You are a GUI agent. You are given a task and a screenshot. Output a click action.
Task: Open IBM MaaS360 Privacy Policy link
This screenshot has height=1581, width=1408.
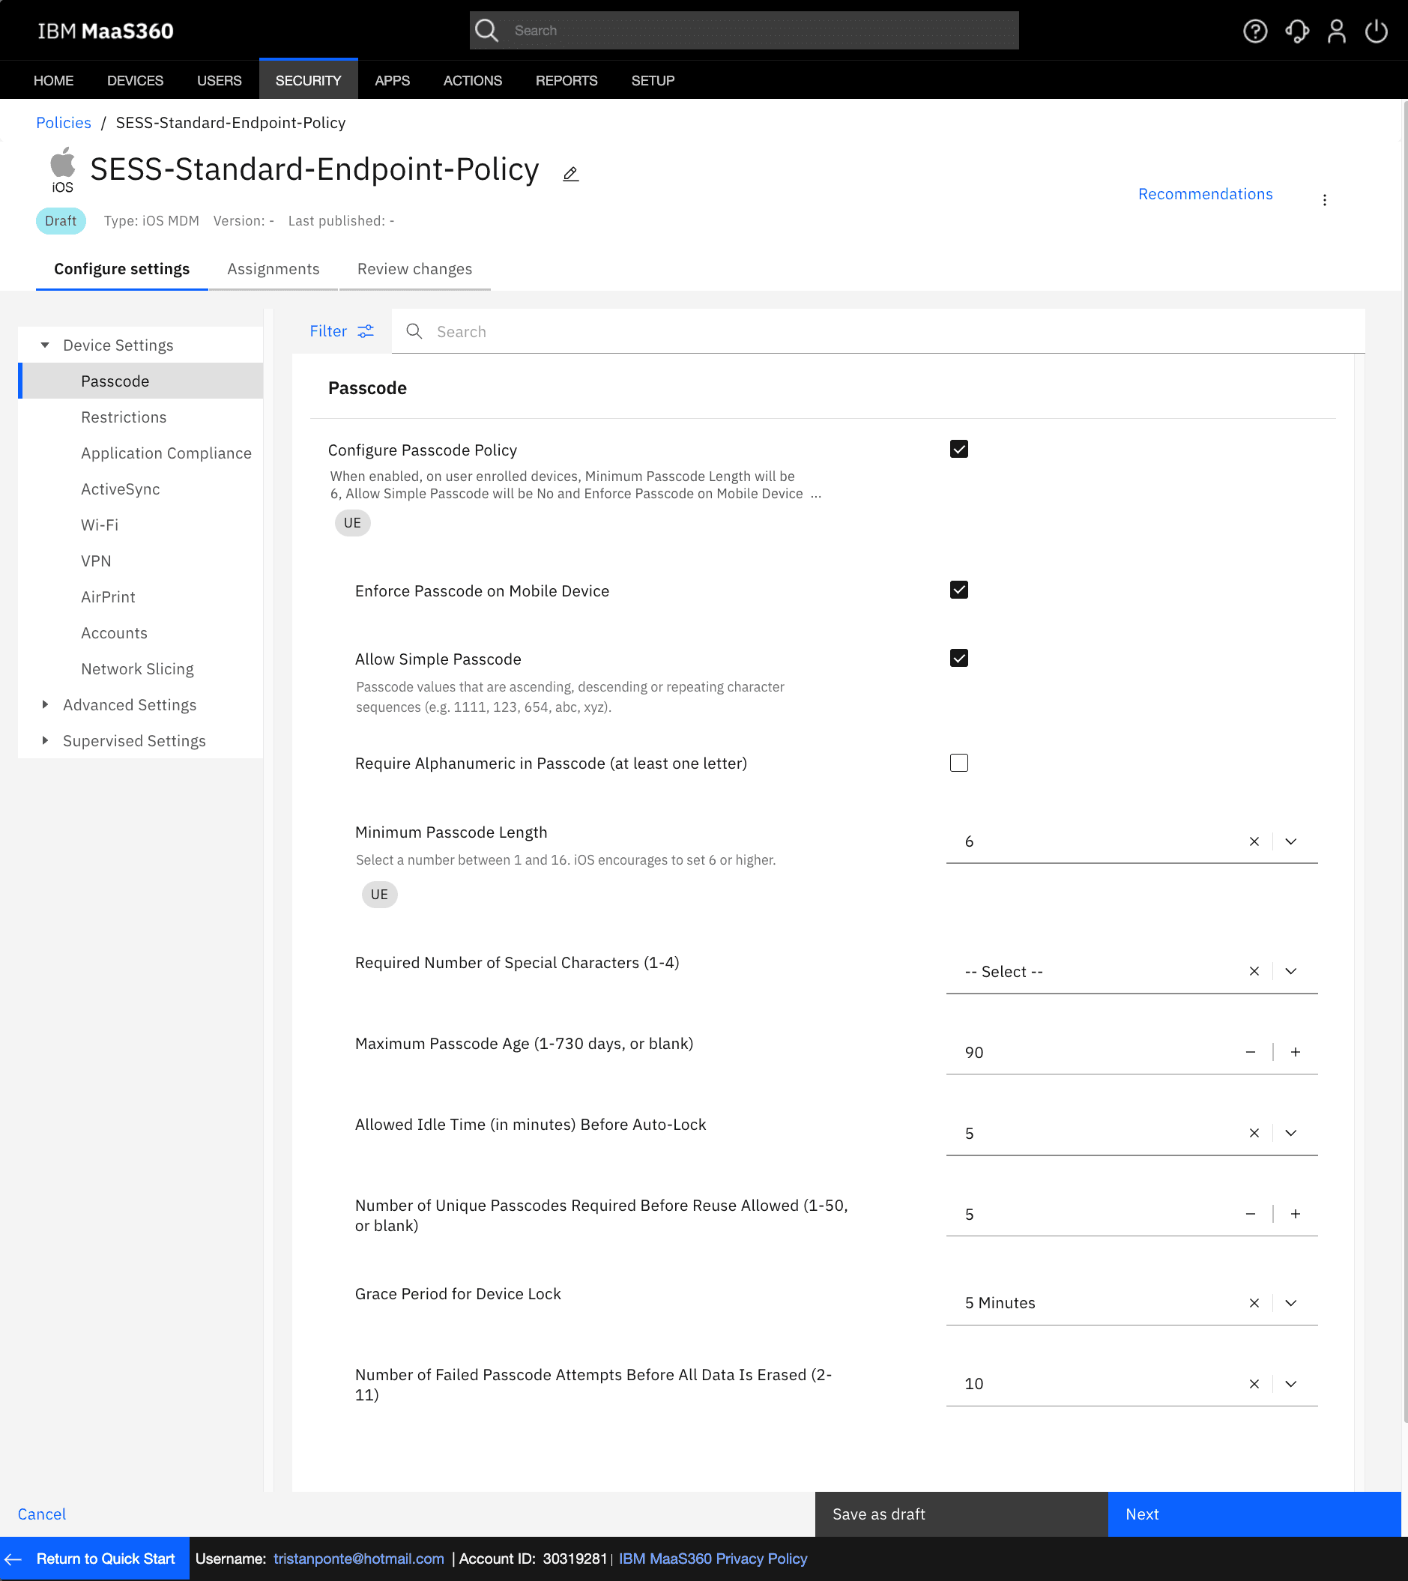(713, 1559)
